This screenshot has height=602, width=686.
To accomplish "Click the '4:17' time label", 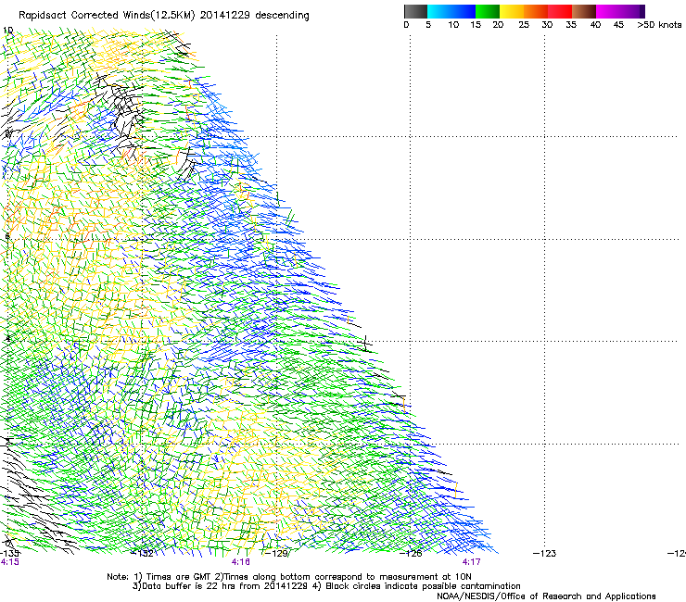I will (471, 562).
